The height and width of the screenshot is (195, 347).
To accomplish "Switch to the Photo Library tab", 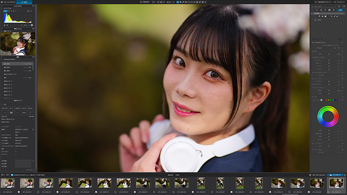I will point(8,2).
